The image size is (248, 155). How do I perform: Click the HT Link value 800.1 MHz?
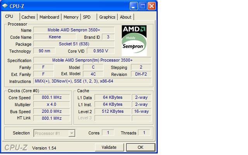52,118
